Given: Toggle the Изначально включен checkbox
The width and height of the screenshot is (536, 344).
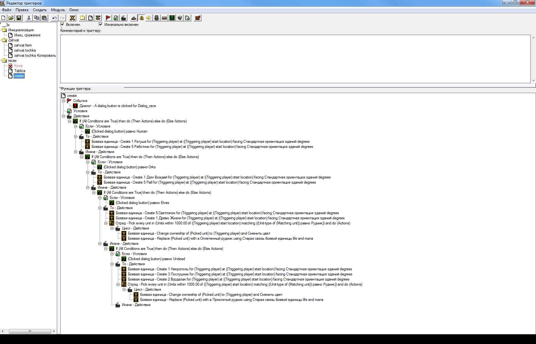Looking at the screenshot, I should [101, 24].
